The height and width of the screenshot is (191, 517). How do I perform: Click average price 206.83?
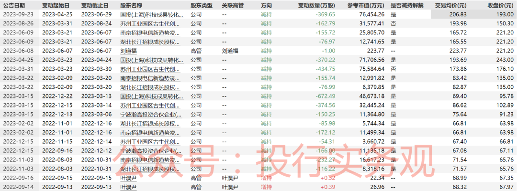tap(459, 14)
